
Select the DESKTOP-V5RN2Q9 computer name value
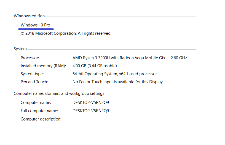[x=91, y=103]
